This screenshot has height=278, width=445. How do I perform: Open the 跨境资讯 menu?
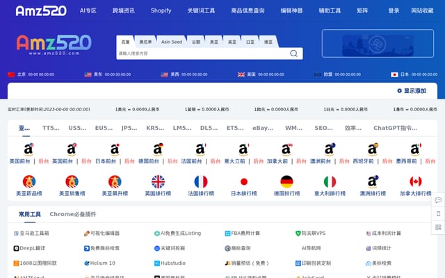tap(124, 11)
